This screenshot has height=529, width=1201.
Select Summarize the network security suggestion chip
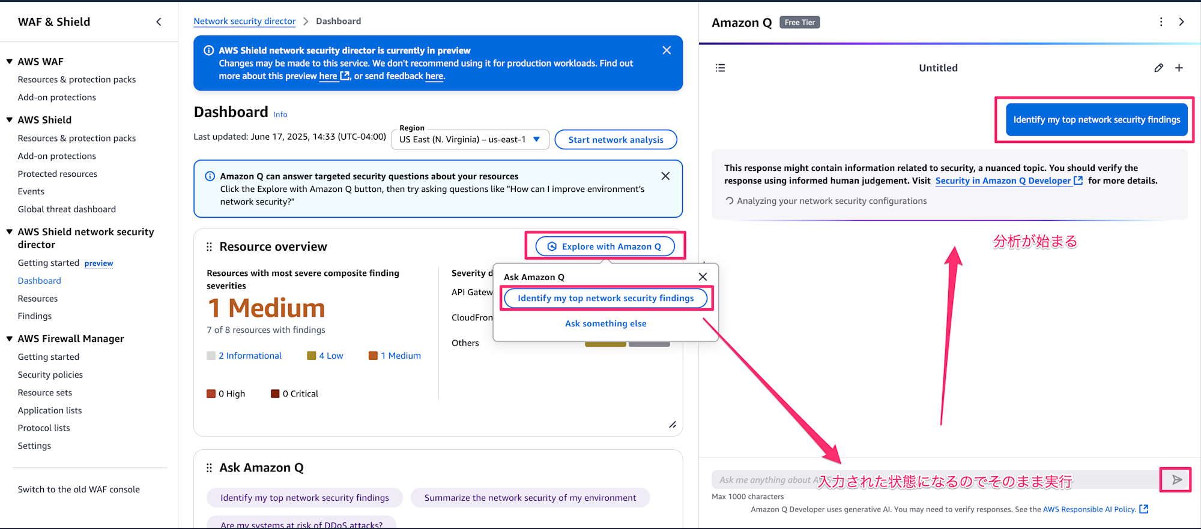(x=530, y=498)
